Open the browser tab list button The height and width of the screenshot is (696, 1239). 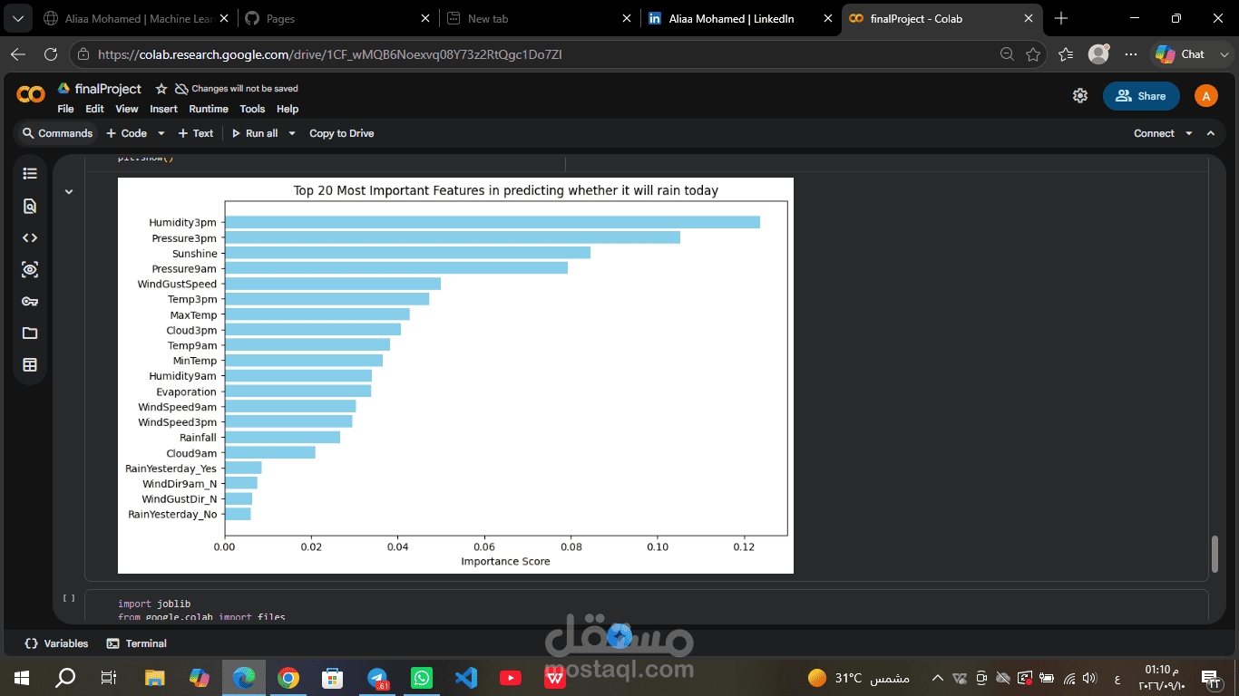click(18, 18)
